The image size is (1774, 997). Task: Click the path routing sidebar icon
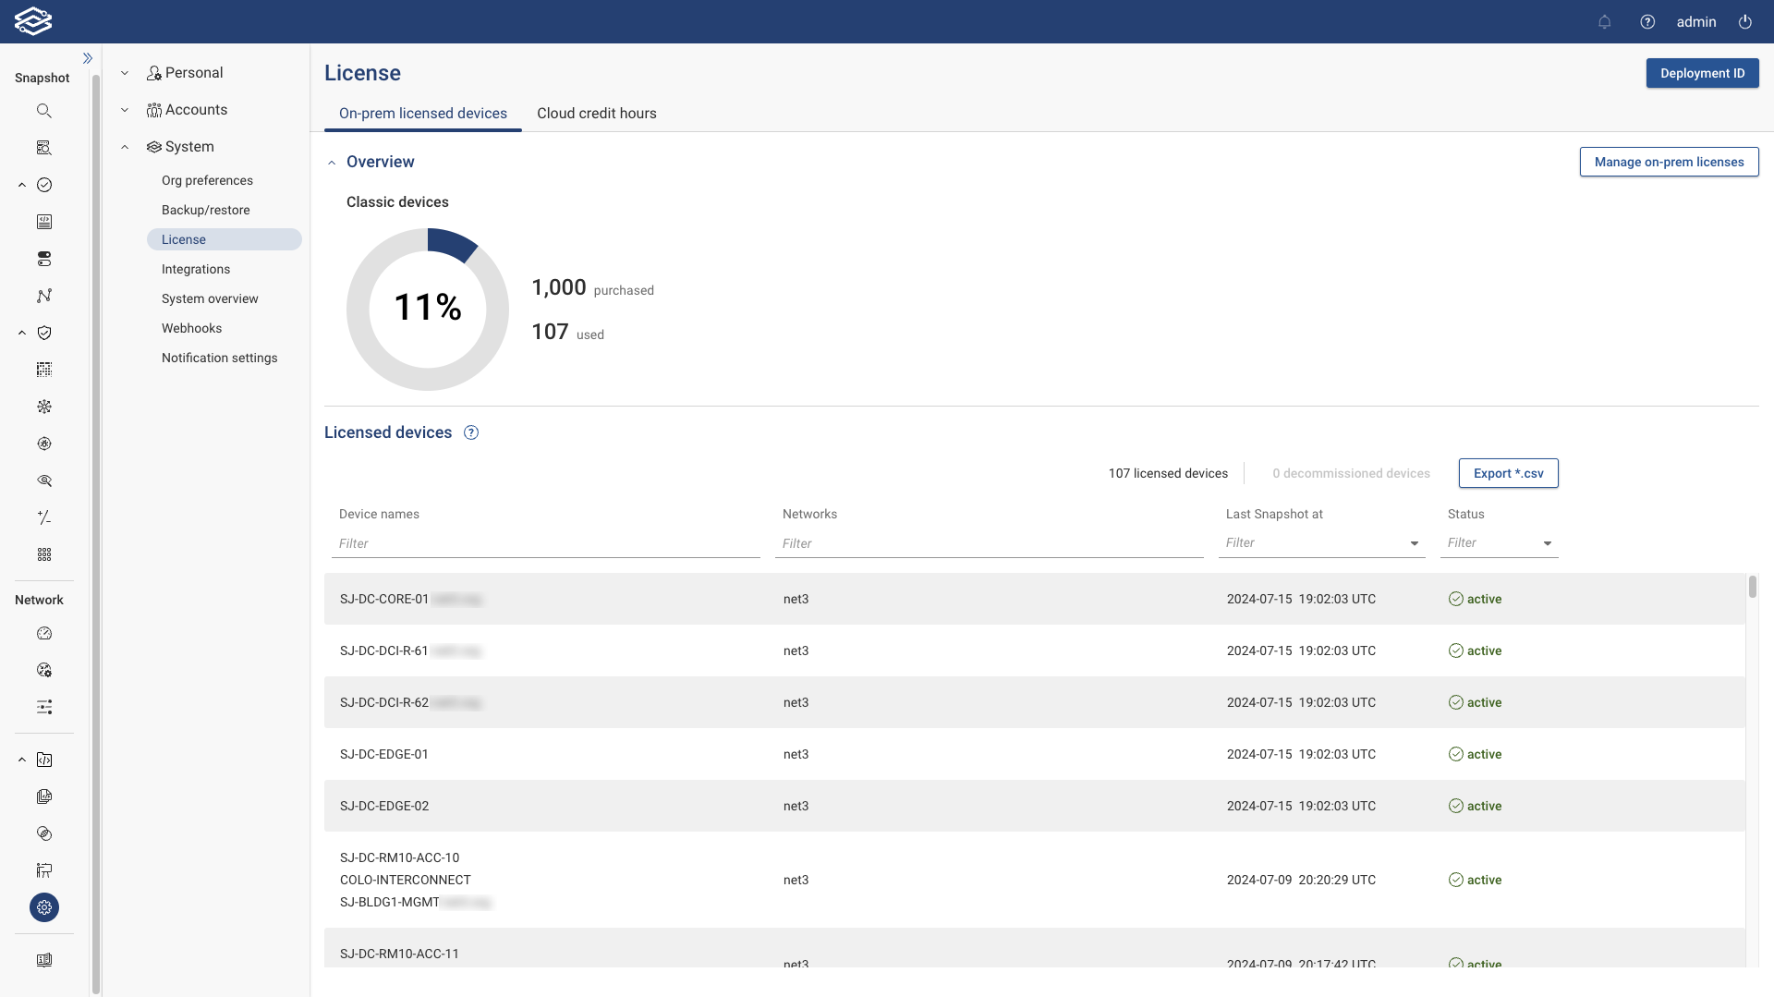[44, 296]
